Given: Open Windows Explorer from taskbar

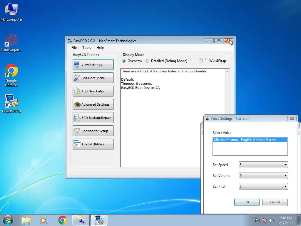Looking at the screenshot, I should (26, 220).
